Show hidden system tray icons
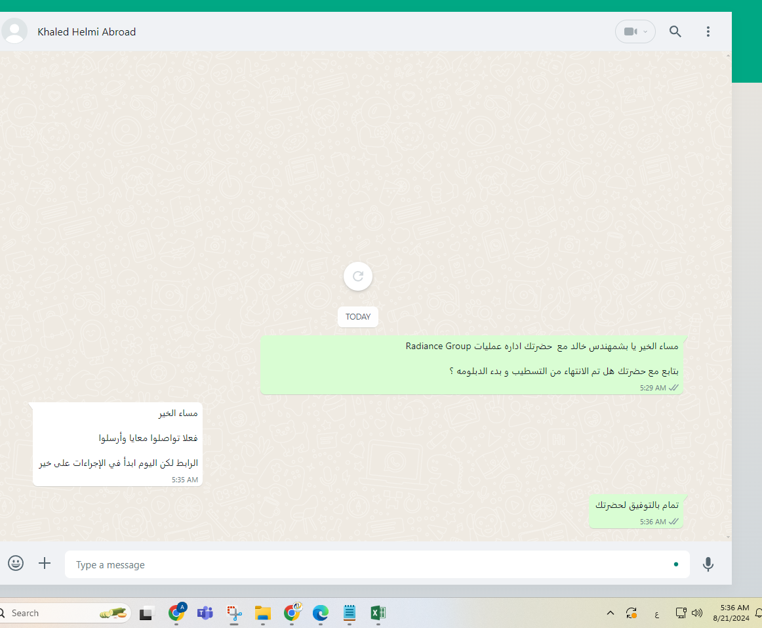762x628 pixels. coord(611,613)
